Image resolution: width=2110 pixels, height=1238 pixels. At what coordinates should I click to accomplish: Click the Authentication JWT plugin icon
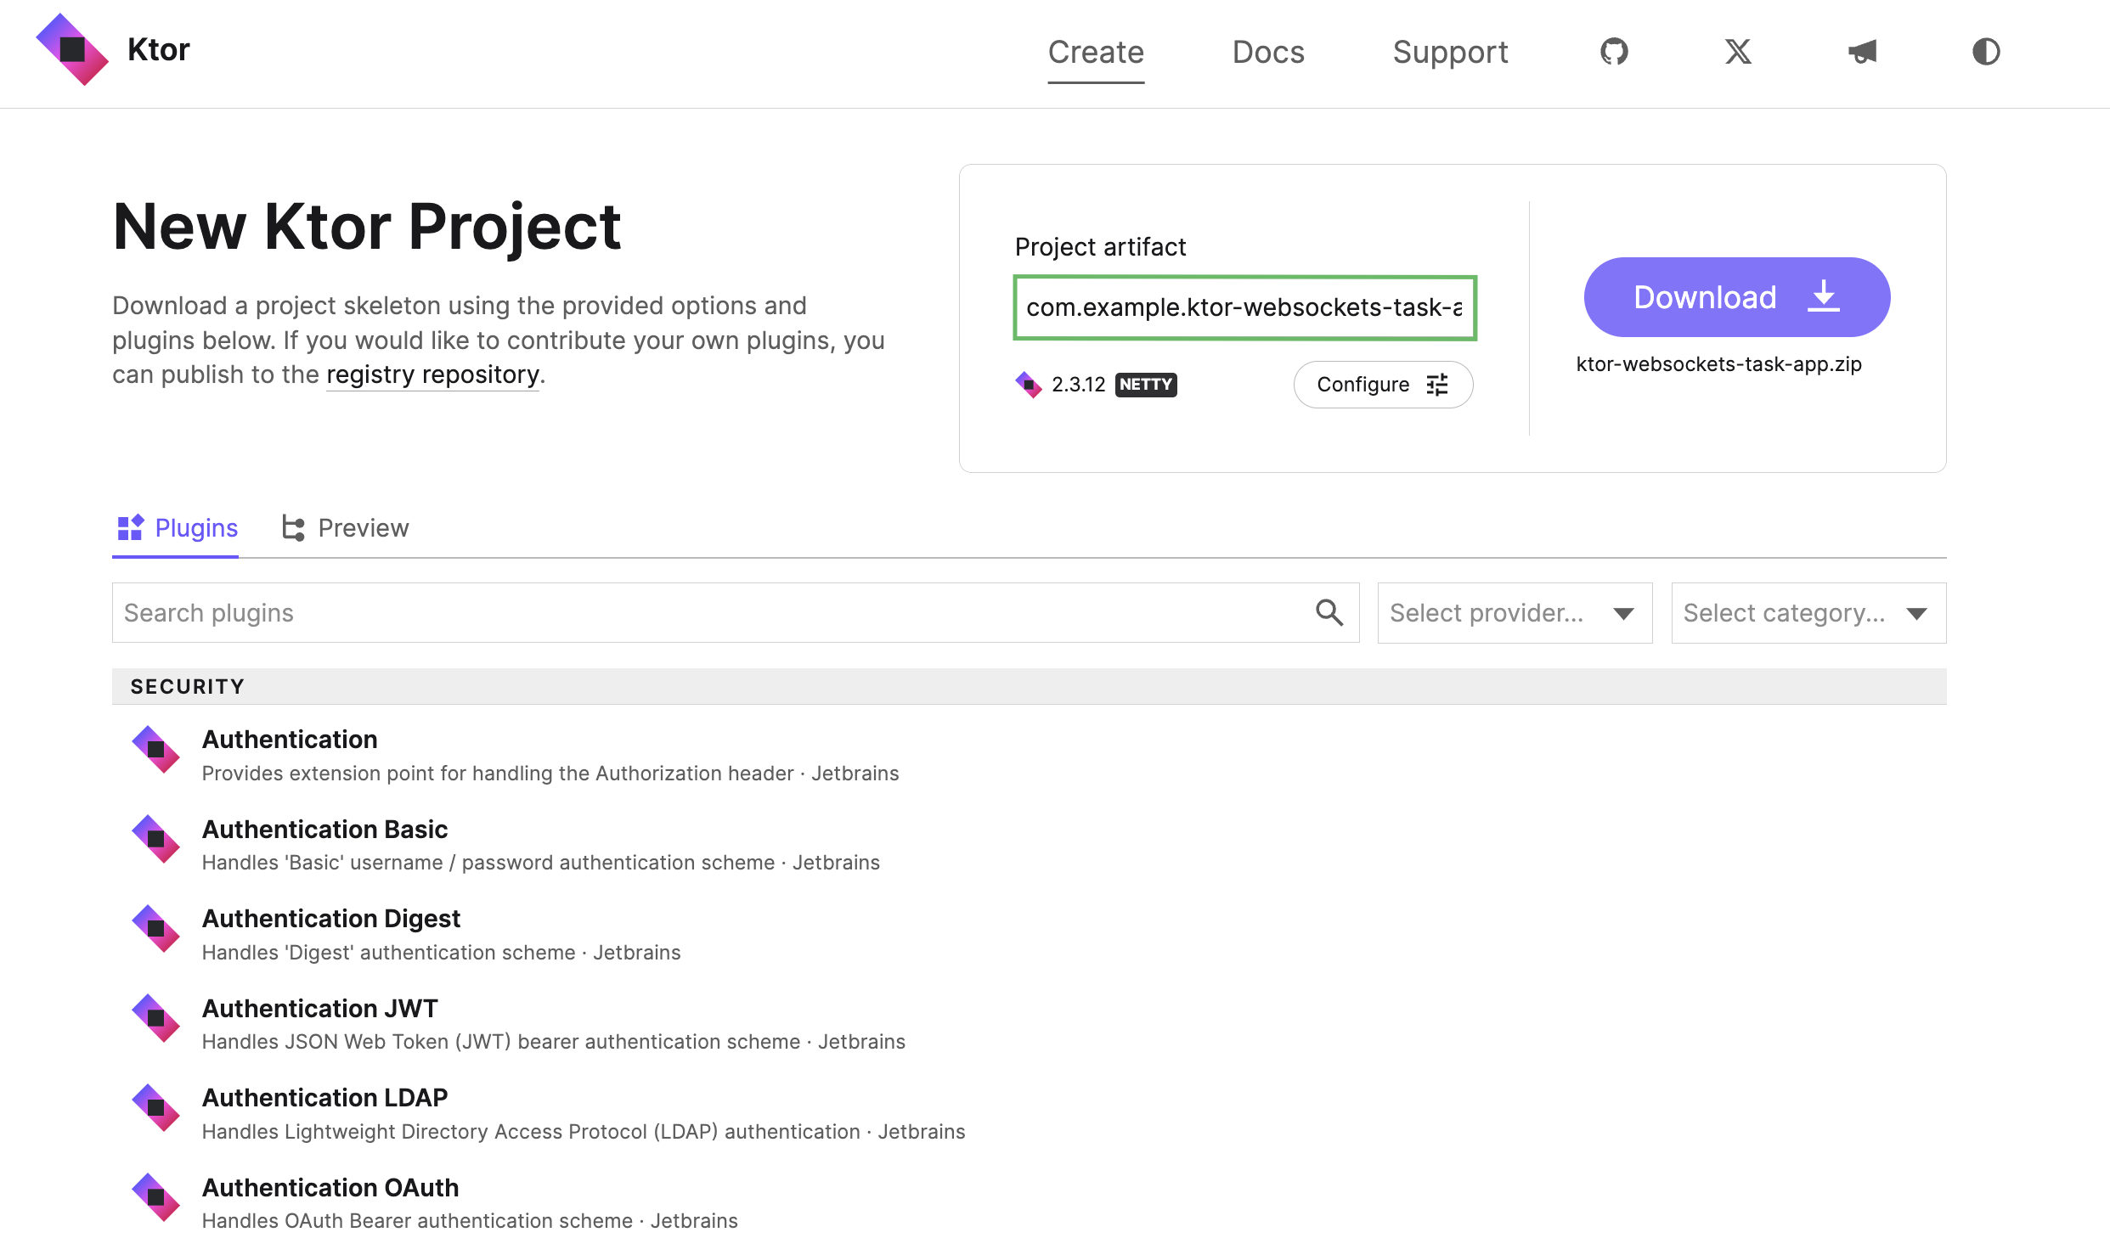click(155, 1018)
